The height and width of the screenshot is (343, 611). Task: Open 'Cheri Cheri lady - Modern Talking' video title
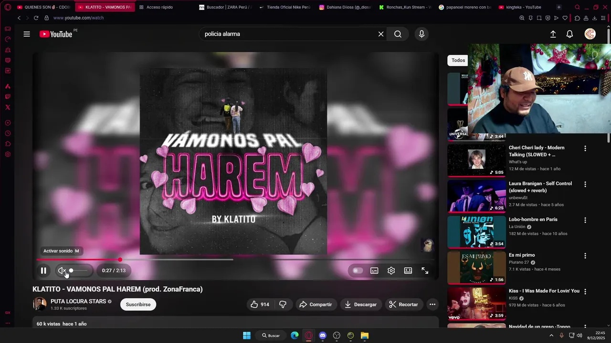[x=537, y=151]
